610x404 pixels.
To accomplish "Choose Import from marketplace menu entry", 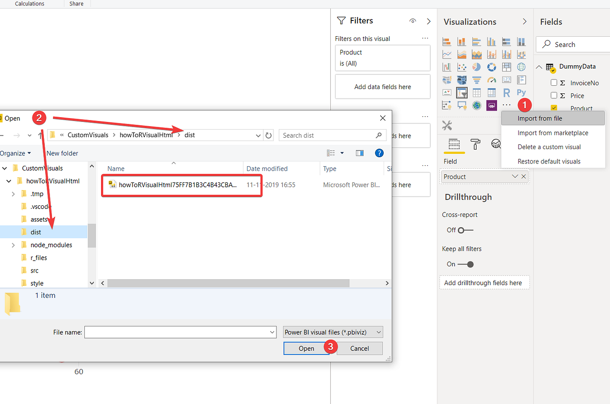I will pos(552,133).
